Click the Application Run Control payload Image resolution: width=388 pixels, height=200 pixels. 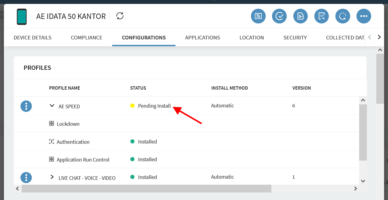[83, 160]
